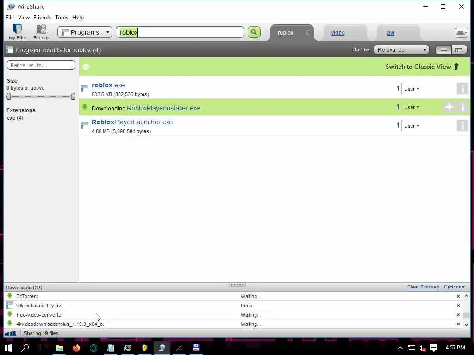Show hidden system tray icons
This screenshot has width=474, height=355.
(x=400, y=348)
